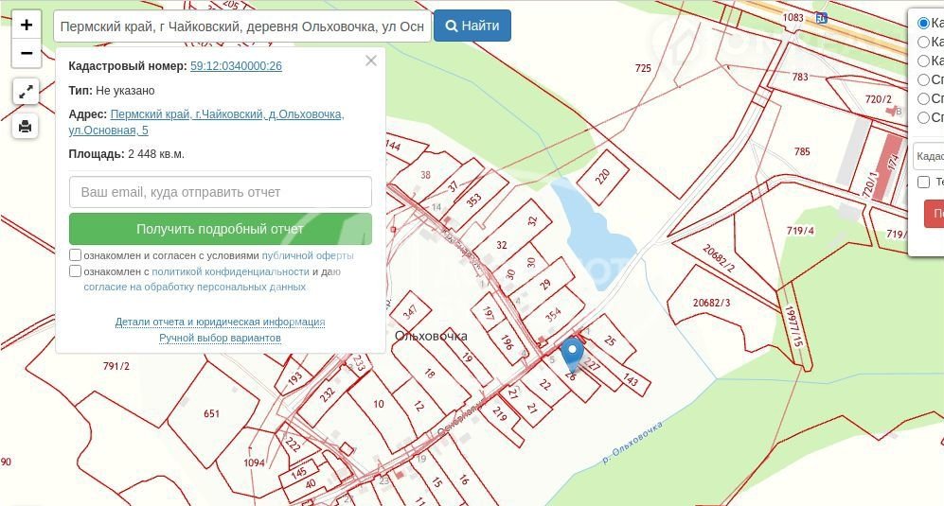944x506 pixels.
Task: Click the address search input field
Action: (242, 26)
